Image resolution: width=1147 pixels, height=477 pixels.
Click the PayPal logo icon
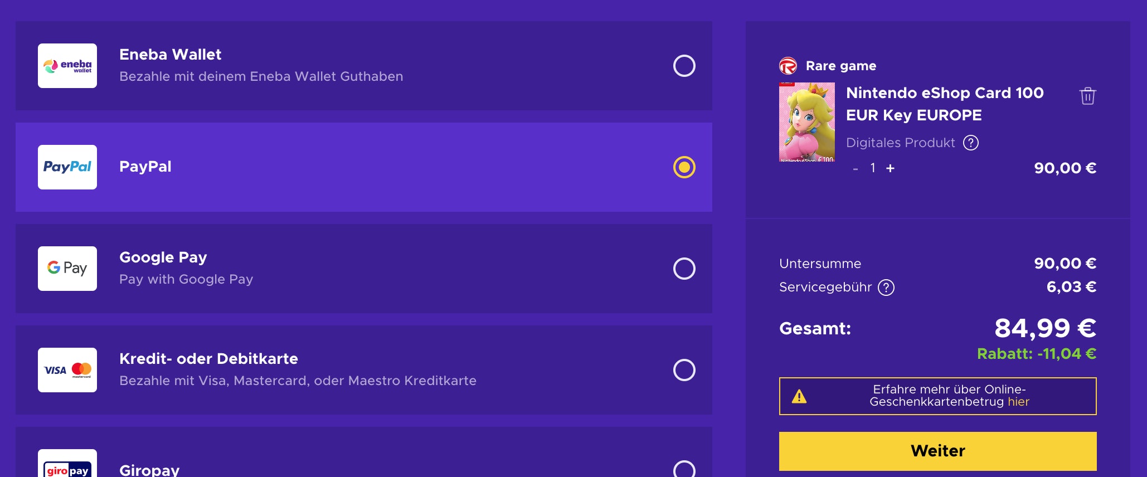pos(67,167)
